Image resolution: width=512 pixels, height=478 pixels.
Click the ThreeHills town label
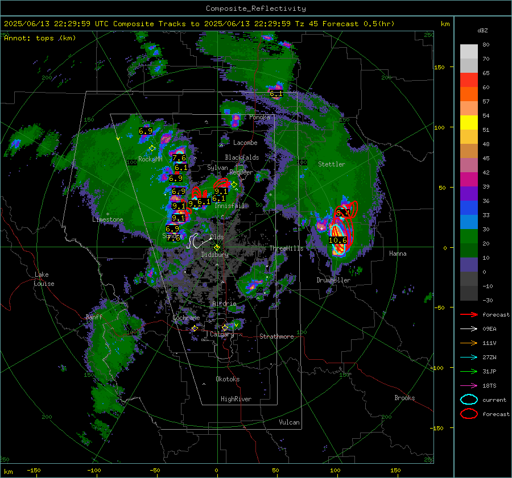coord(286,248)
